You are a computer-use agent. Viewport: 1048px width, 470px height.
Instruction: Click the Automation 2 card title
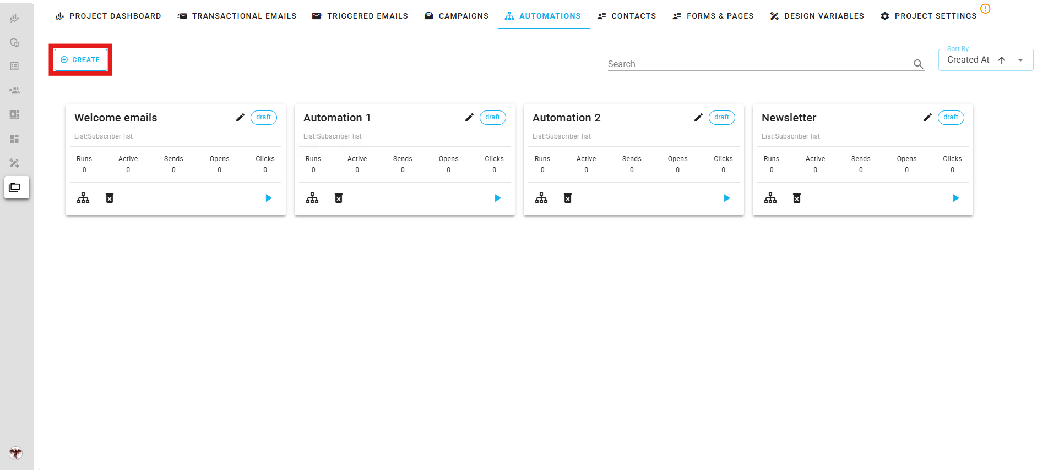tap(566, 118)
